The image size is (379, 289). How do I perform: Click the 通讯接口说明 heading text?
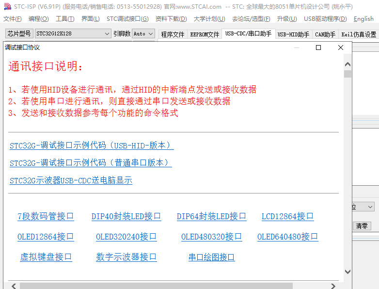[46, 66]
